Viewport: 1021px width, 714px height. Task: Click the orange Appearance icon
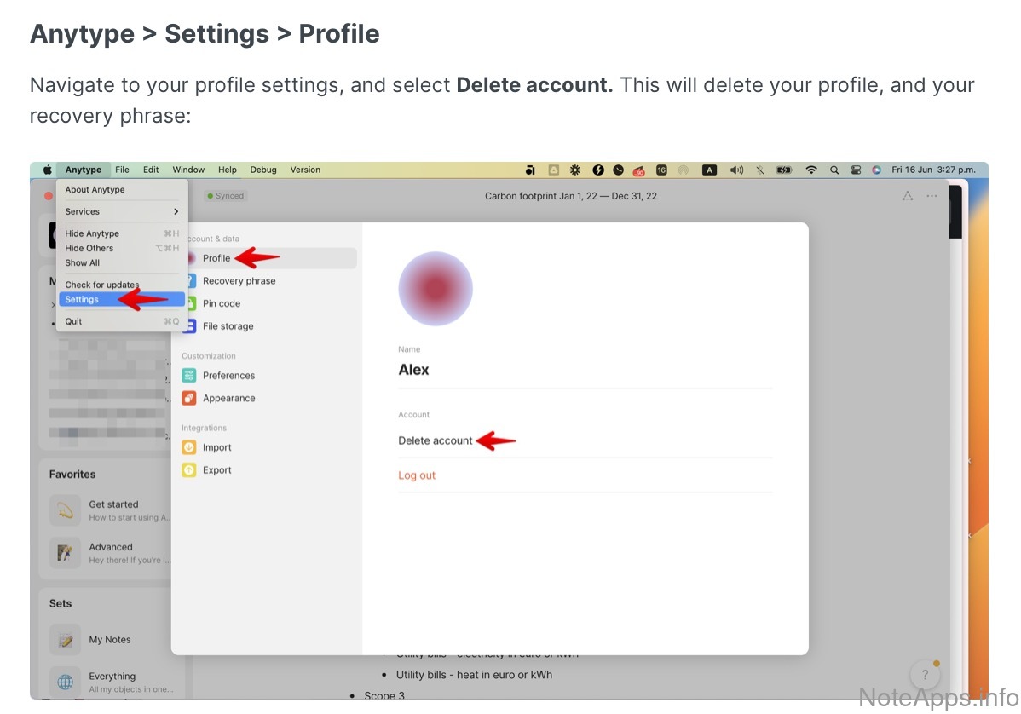tap(189, 399)
